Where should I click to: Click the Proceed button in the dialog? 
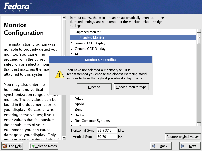pos(94,87)
